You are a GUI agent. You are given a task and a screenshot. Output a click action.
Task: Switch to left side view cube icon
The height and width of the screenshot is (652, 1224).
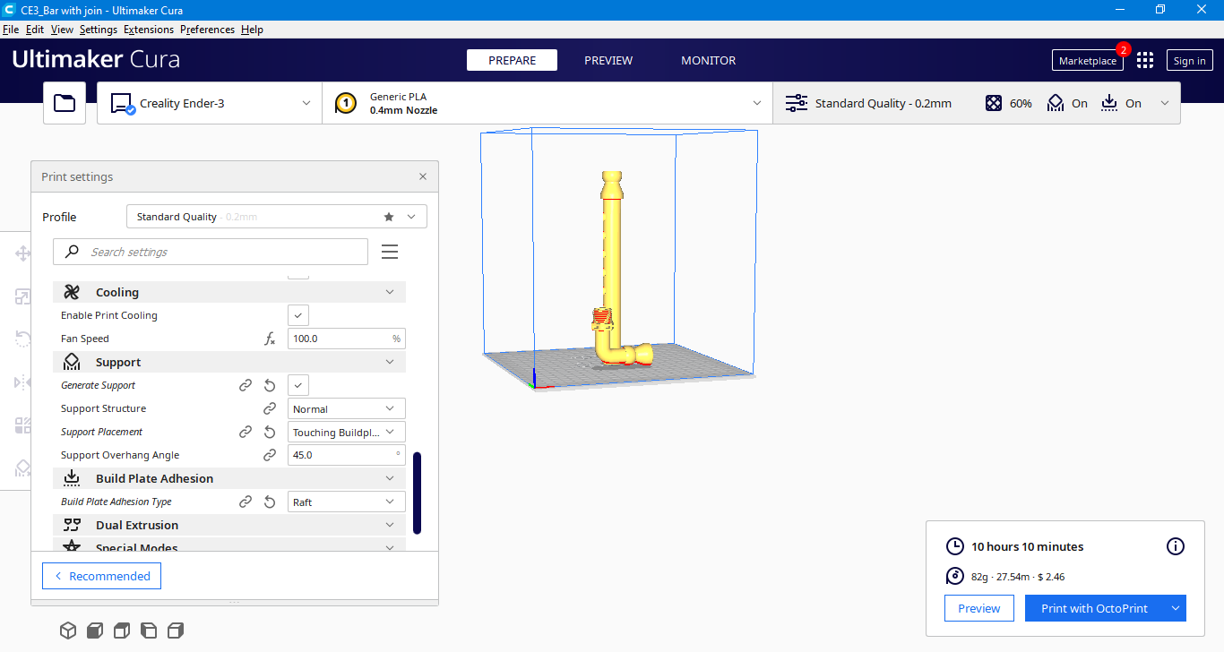tap(149, 631)
